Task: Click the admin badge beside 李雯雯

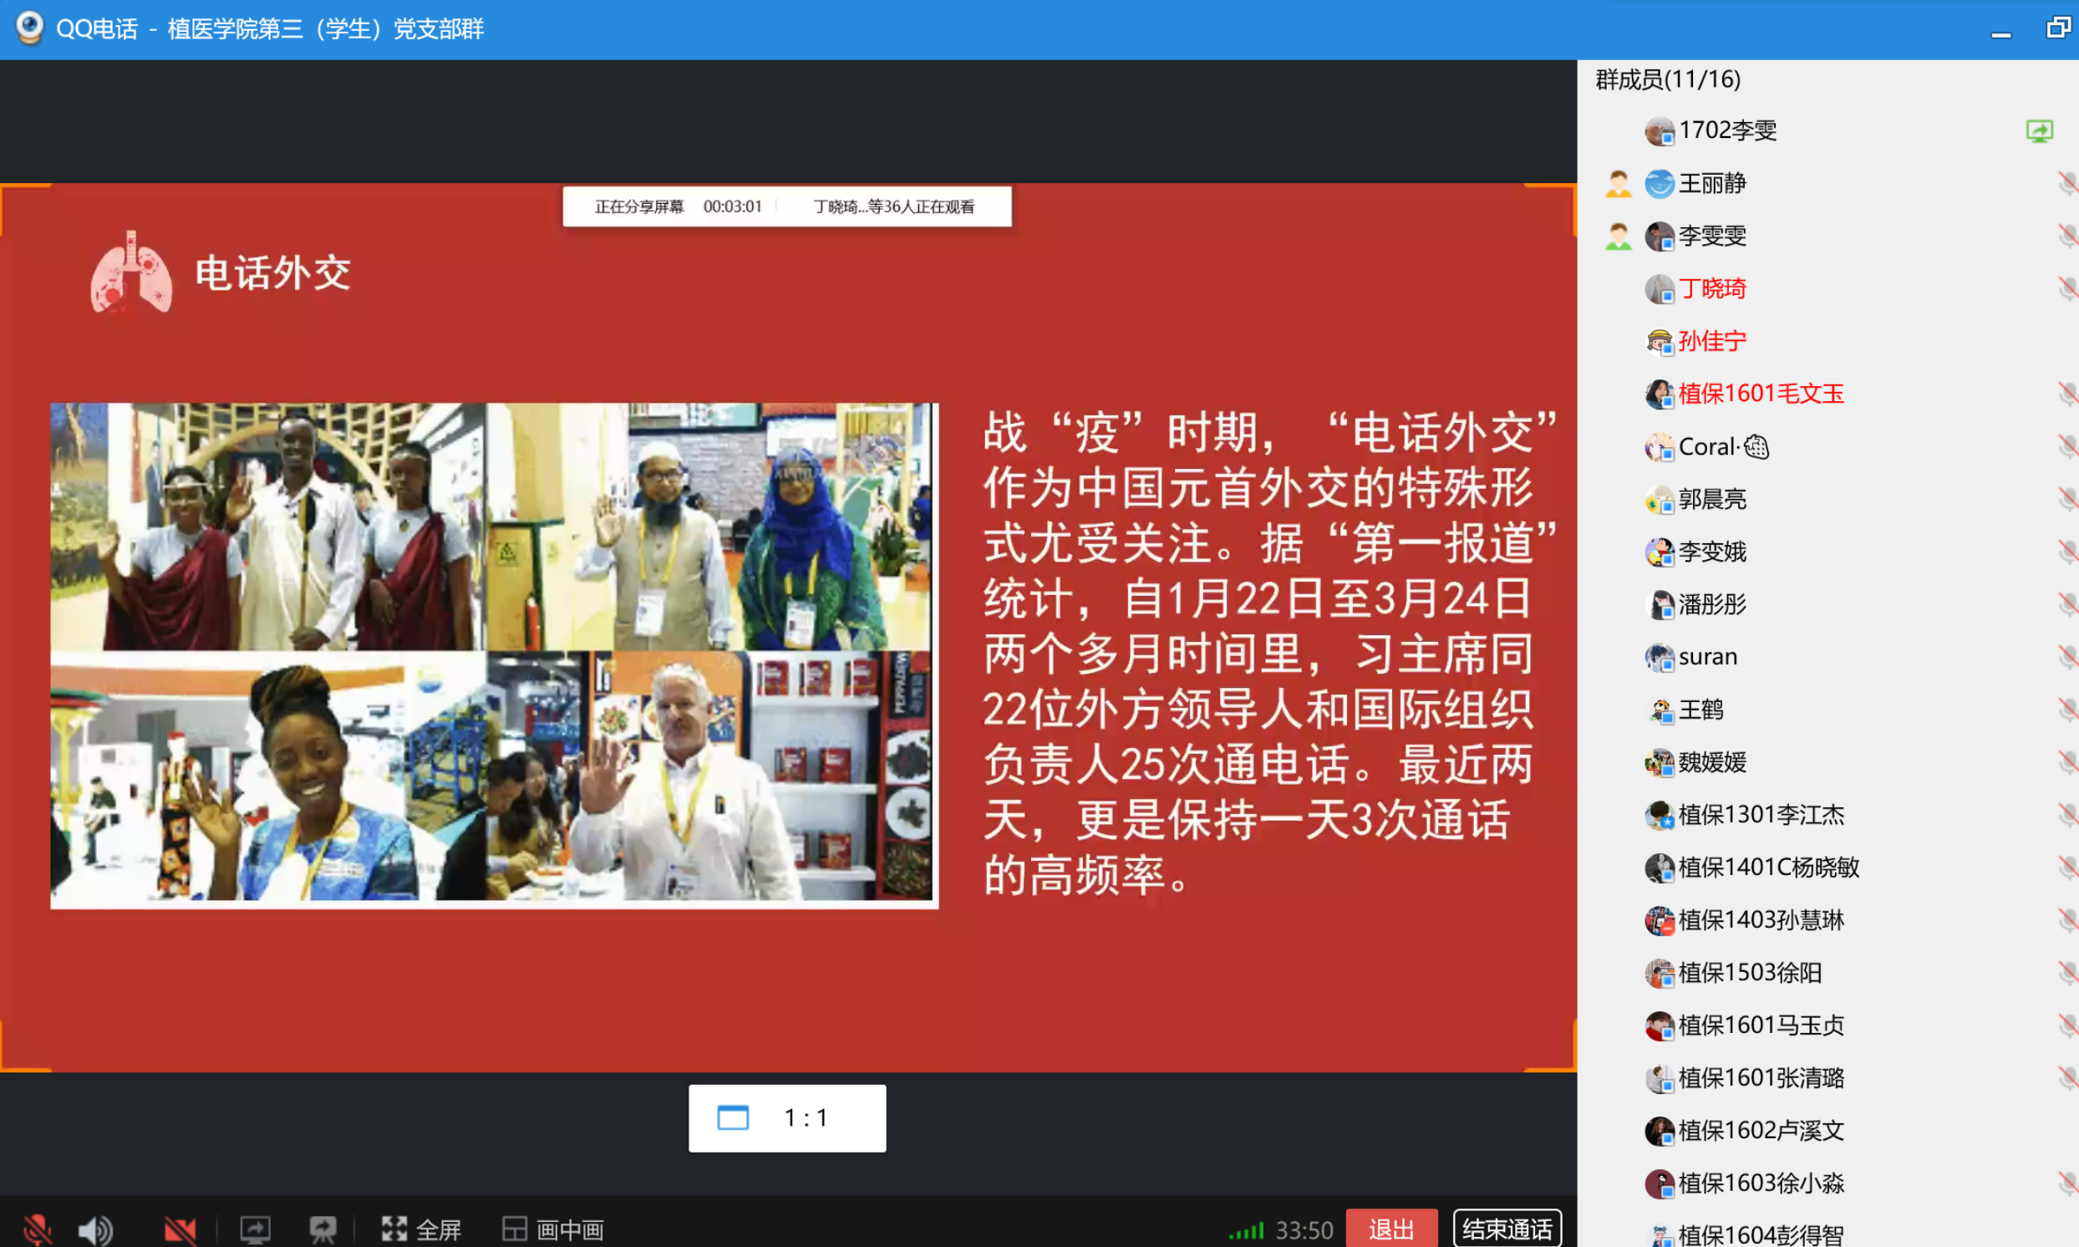Action: (x=1618, y=237)
